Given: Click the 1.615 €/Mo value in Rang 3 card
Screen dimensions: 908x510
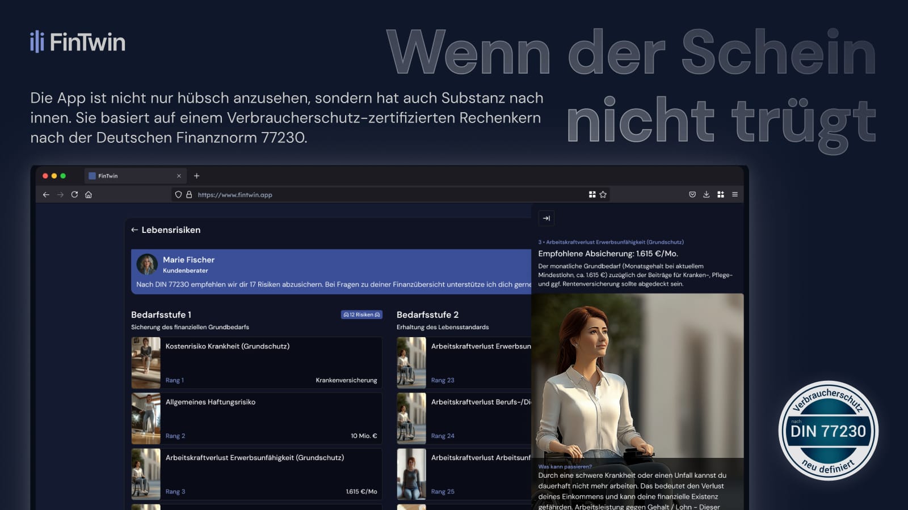Looking at the screenshot, I should click(x=361, y=491).
